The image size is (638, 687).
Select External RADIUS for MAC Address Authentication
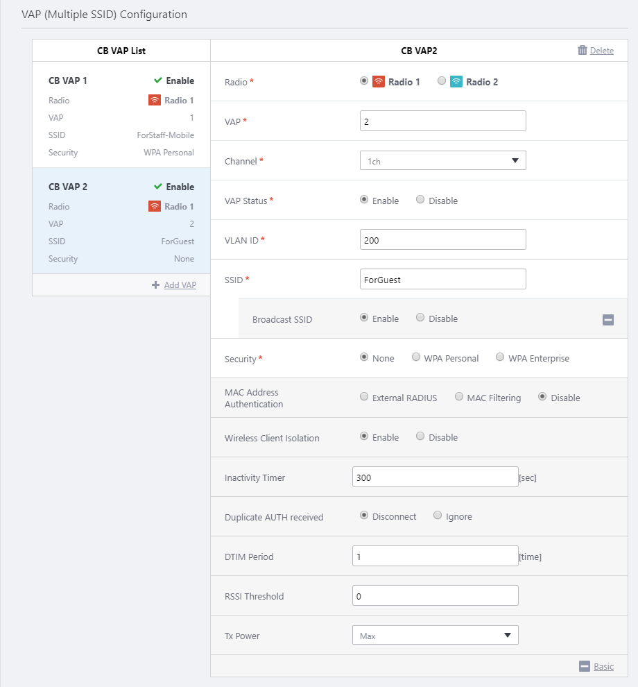tap(364, 396)
